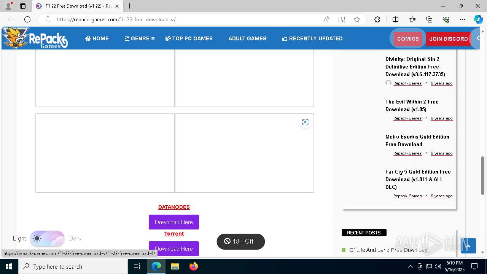Viewport: 487px width, 274px height.
Task: Open Divinity: Original Sin 2 post
Action: [x=415, y=67]
